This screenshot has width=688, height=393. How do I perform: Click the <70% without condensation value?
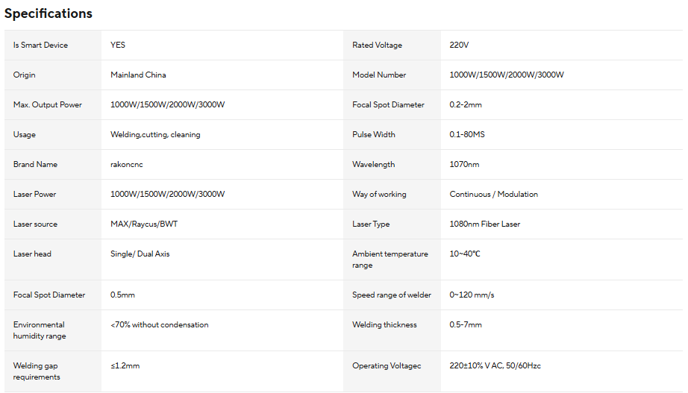pyautogui.click(x=159, y=324)
